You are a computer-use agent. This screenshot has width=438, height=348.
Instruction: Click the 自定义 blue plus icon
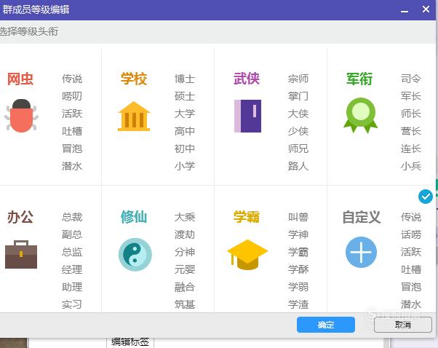[361, 252]
